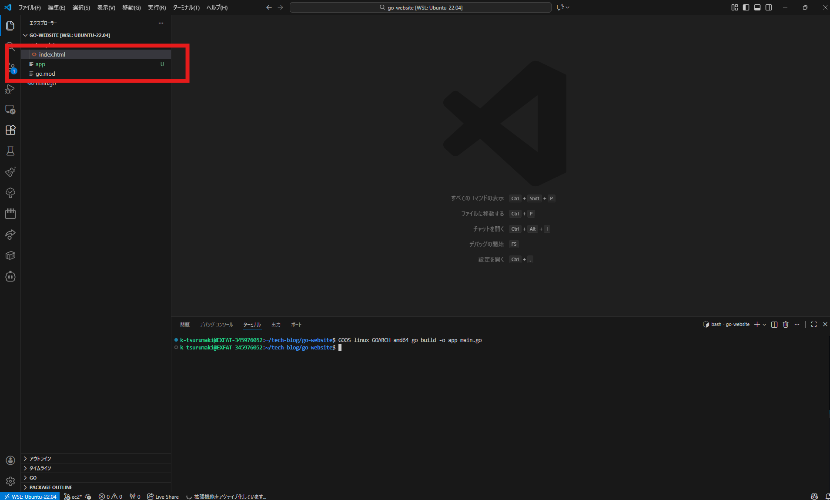830x500 pixels.
Task: Switch to the 出力 panel tab
Action: 276,325
